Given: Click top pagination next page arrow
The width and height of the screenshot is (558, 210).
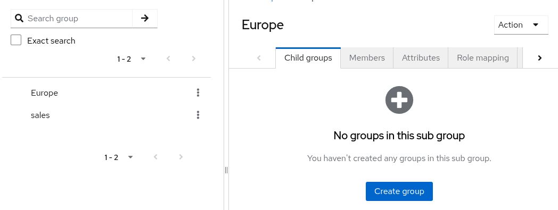Looking at the screenshot, I should click(x=194, y=58).
